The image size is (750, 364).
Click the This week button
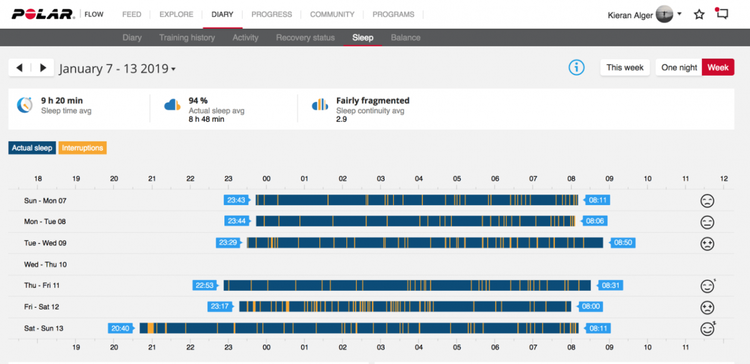tap(625, 68)
